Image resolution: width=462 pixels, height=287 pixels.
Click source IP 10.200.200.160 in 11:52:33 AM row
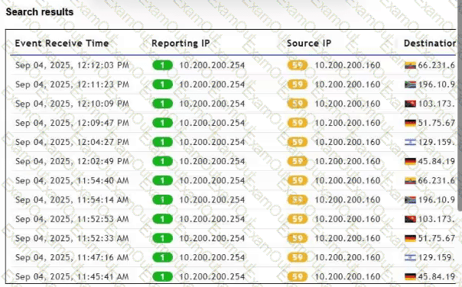[x=348, y=238]
